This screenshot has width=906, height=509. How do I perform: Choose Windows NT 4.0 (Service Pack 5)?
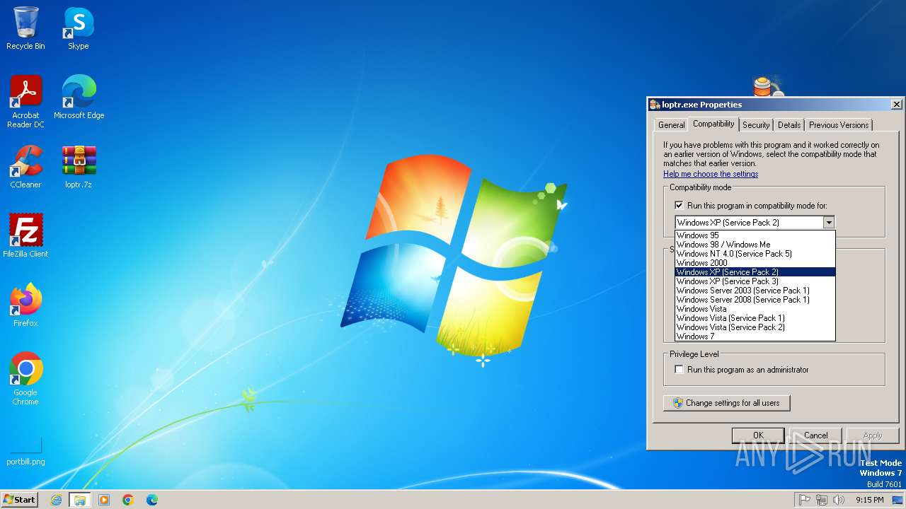(755, 254)
